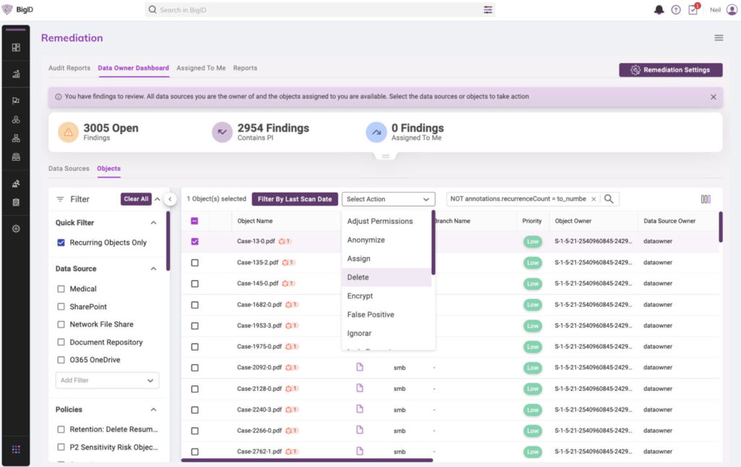Open the Add Filter dropdown

[107, 381]
